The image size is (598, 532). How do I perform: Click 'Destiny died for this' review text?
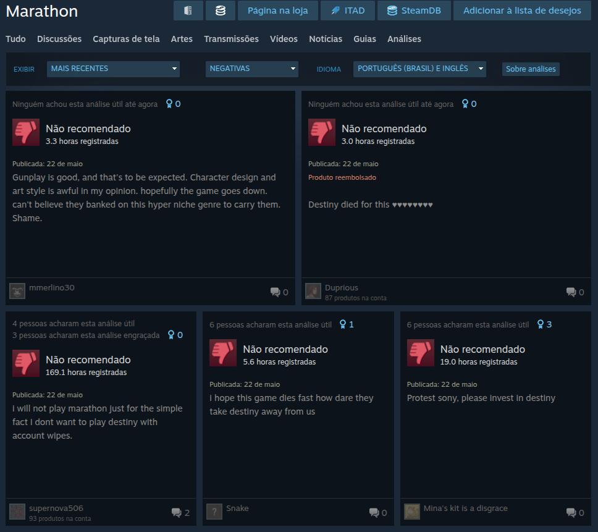370,205
